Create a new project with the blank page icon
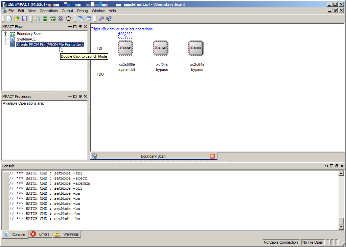The width and height of the screenshot is (346, 247). click(x=9, y=19)
